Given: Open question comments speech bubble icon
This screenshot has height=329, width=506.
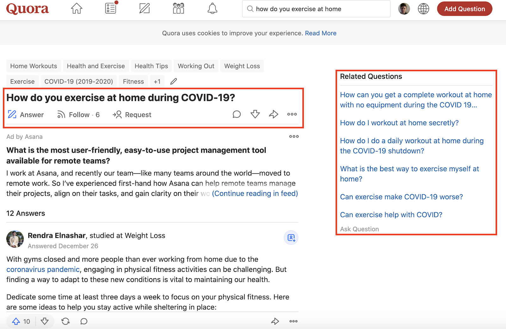Looking at the screenshot, I should (x=237, y=114).
